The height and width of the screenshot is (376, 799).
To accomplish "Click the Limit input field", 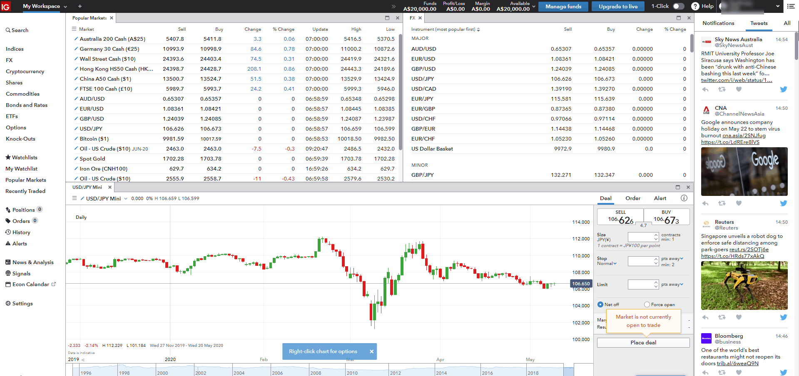I will 641,284.
